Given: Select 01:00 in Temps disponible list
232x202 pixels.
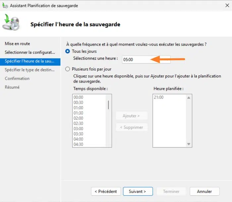Looking at the screenshot, I should [79, 108].
